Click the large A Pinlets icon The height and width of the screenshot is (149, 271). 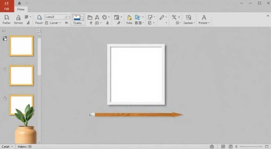point(204,17)
